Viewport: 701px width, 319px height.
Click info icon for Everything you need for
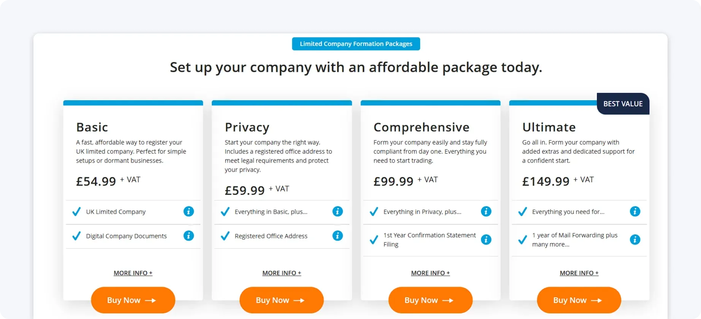point(635,212)
